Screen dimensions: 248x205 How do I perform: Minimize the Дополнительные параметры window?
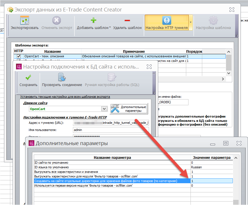click(x=213, y=144)
